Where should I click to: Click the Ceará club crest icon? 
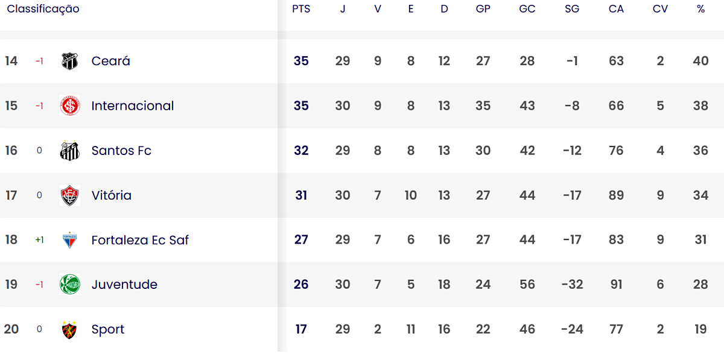click(70, 61)
